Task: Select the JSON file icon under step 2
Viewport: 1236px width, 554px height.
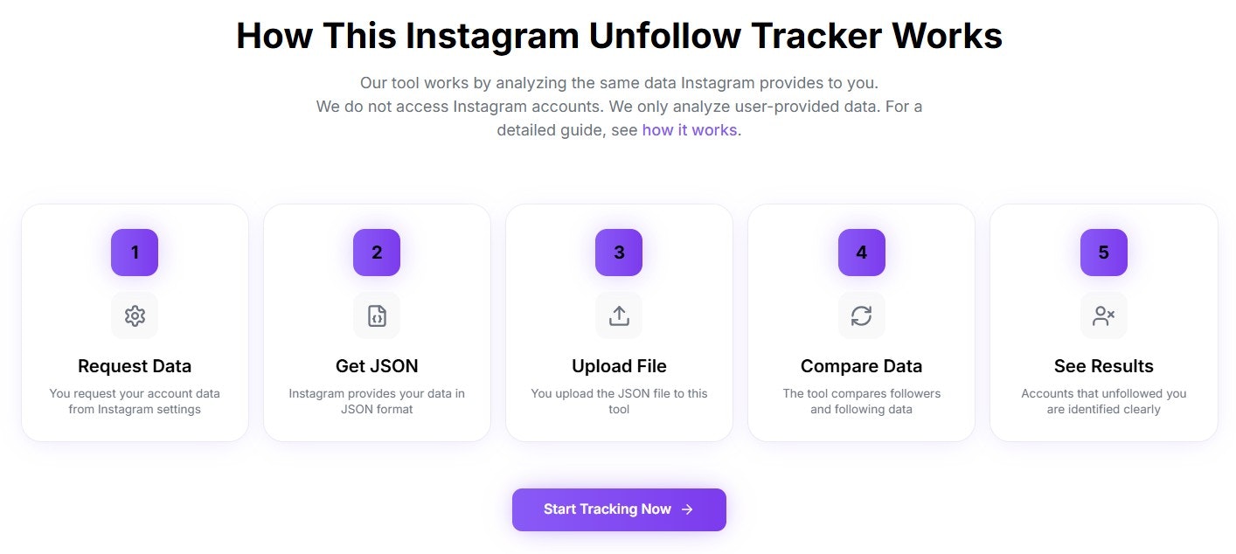Action: pyautogui.click(x=376, y=315)
